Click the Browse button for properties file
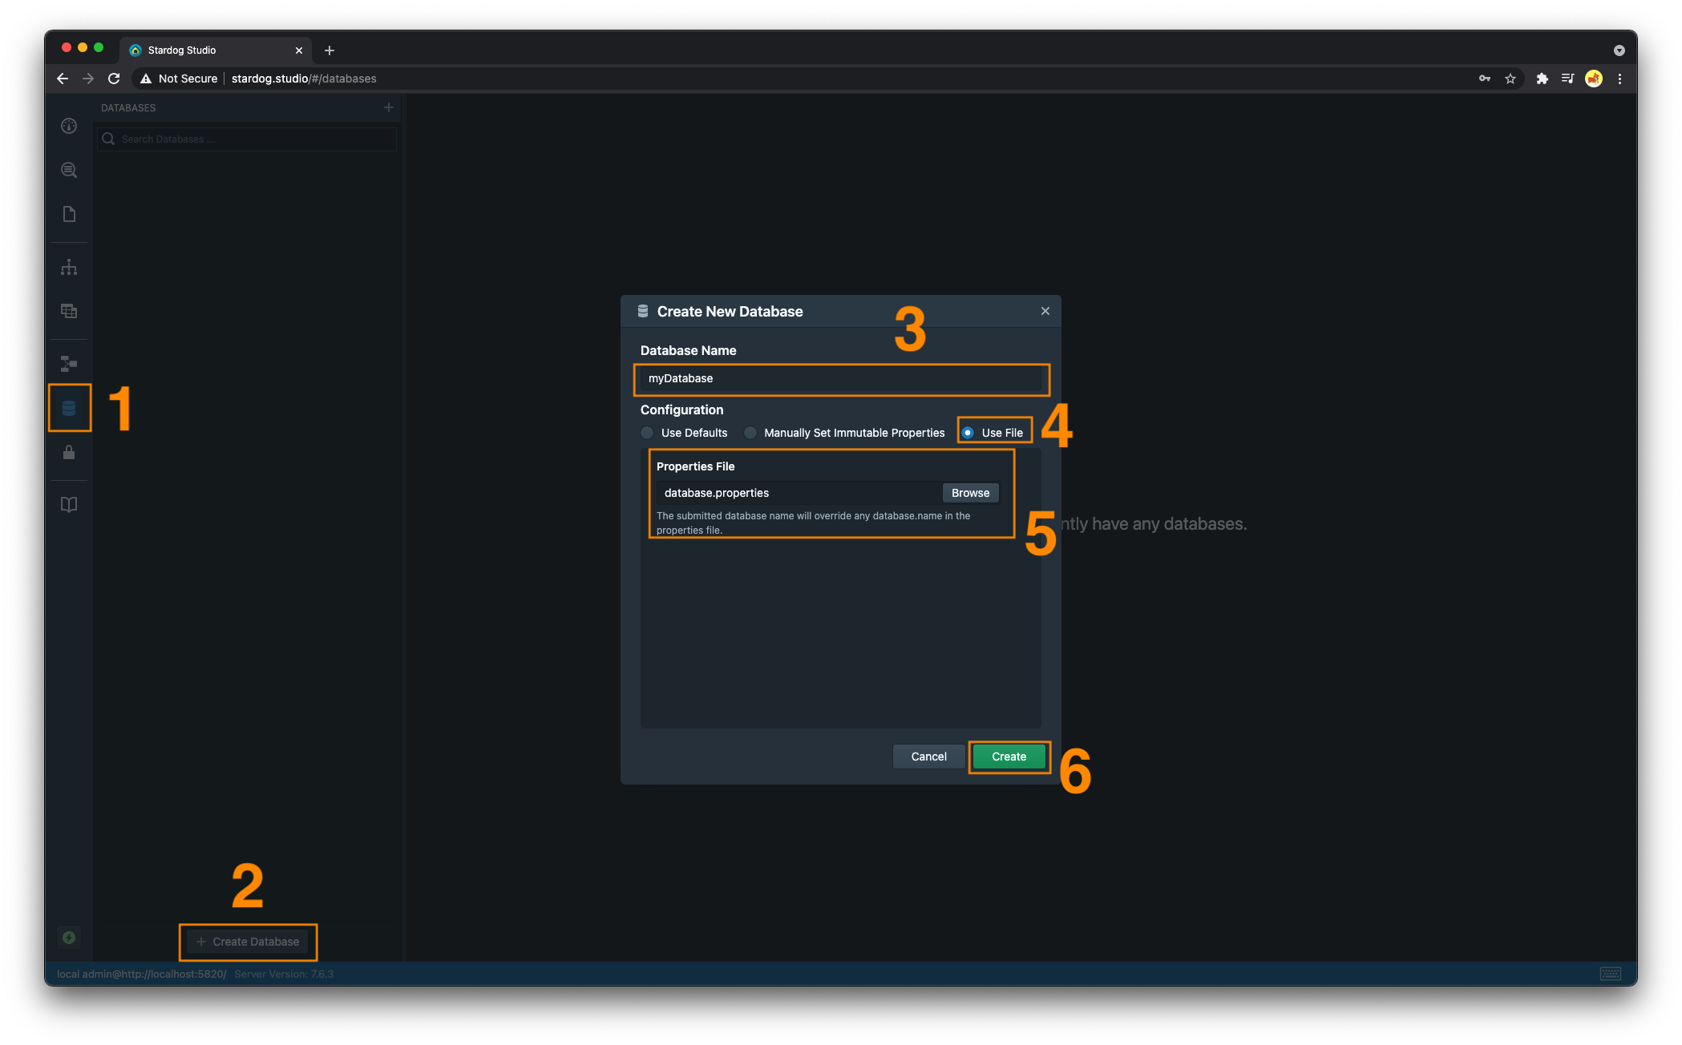The height and width of the screenshot is (1045, 1682). click(970, 493)
